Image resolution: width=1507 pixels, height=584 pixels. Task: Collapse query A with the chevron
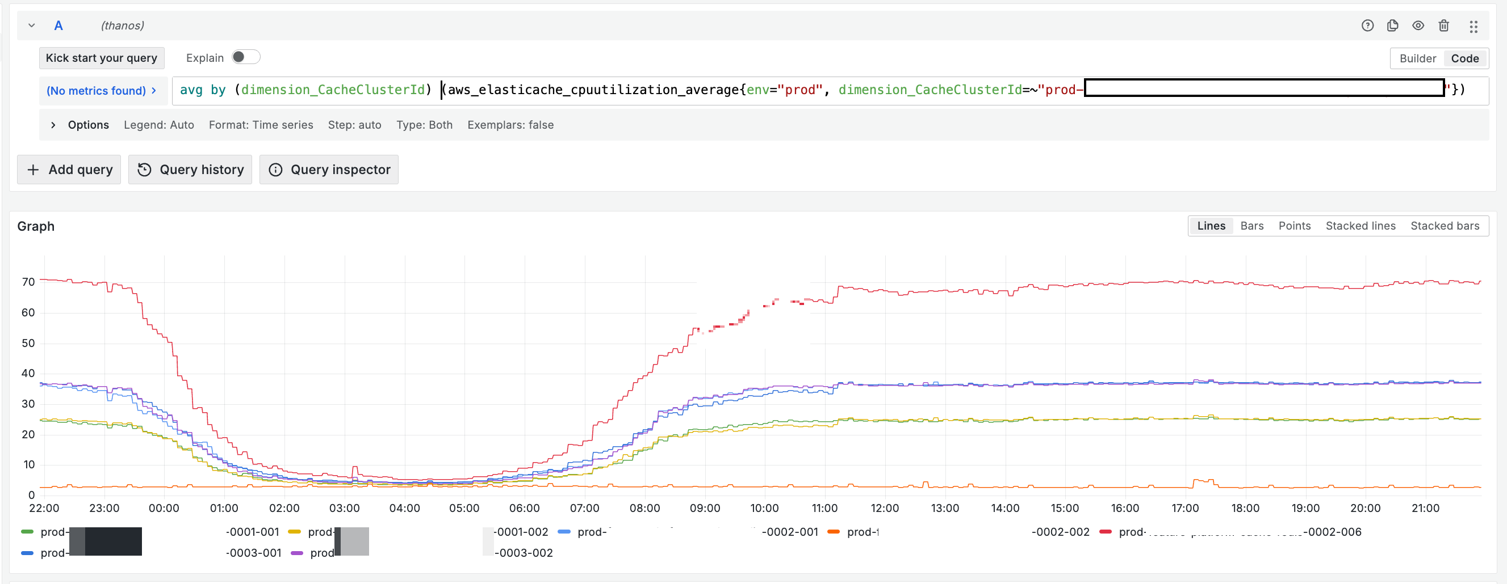pos(32,25)
